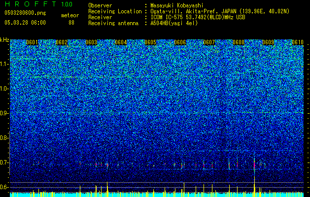Click the Receiving antenna field label
This screenshot has height=197, width=310.
click(113, 23)
